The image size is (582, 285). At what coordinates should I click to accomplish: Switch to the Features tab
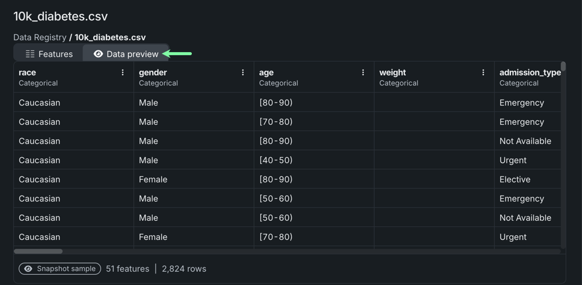(49, 54)
